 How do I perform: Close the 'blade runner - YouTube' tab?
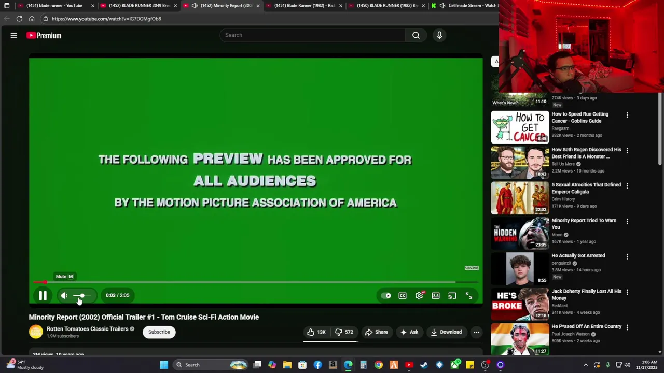pos(93,6)
